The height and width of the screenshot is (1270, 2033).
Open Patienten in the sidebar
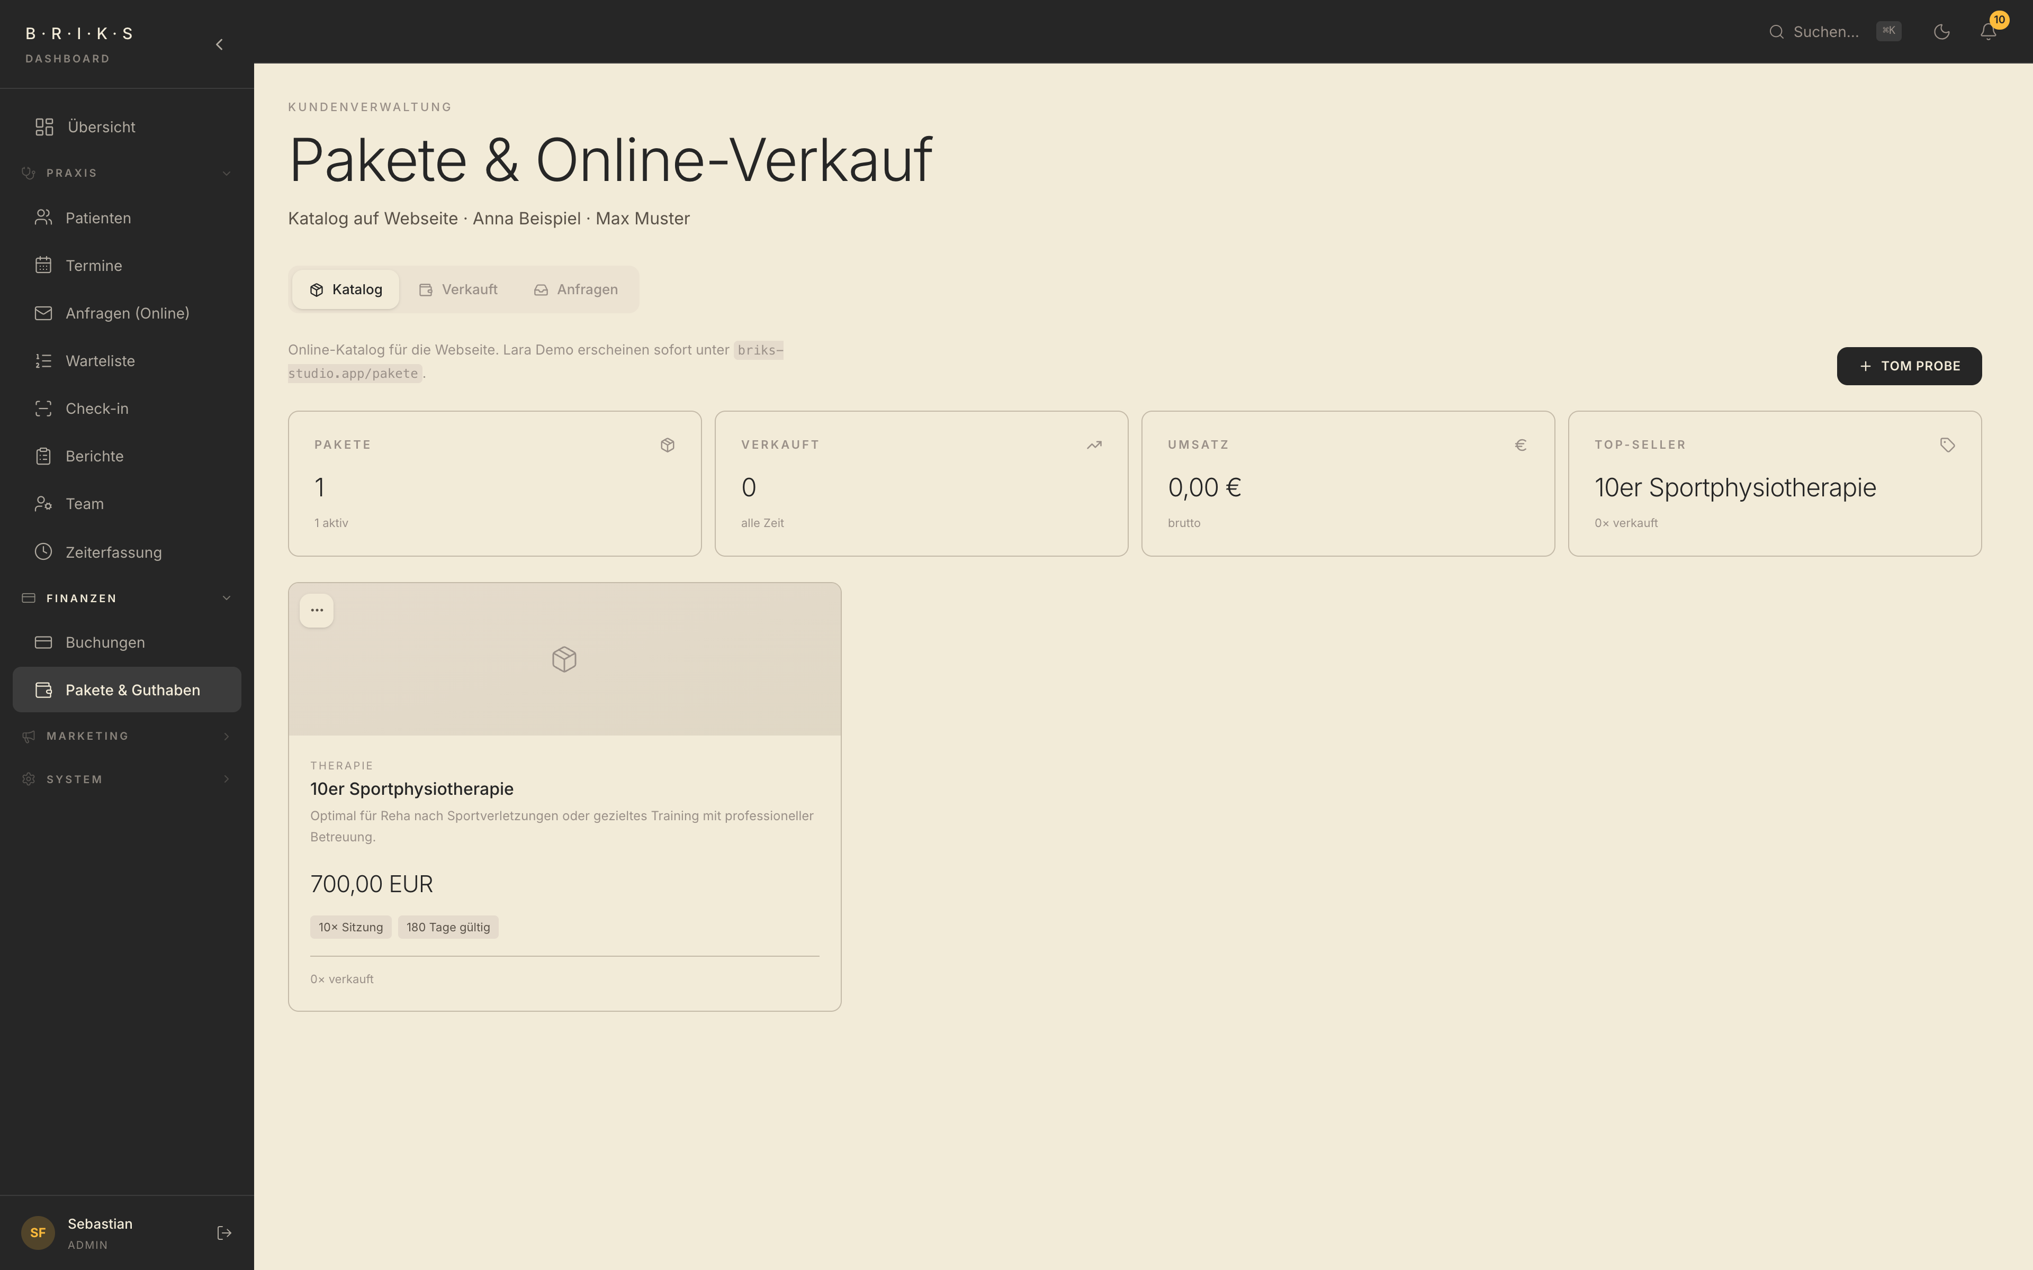tap(127, 217)
